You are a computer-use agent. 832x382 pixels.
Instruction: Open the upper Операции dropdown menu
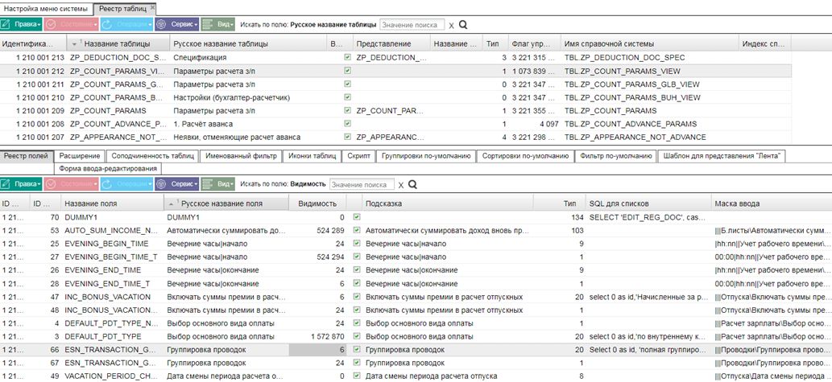point(126,24)
